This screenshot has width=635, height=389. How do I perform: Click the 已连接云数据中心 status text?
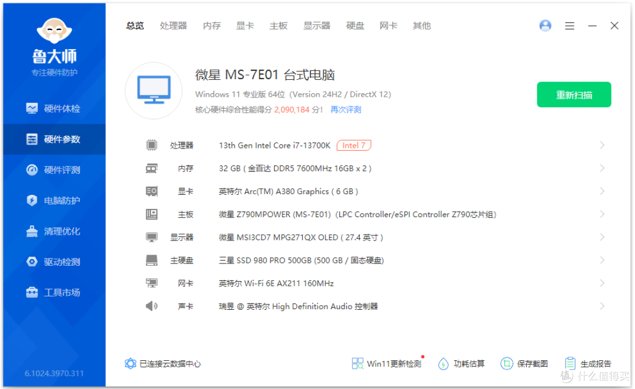click(x=170, y=364)
